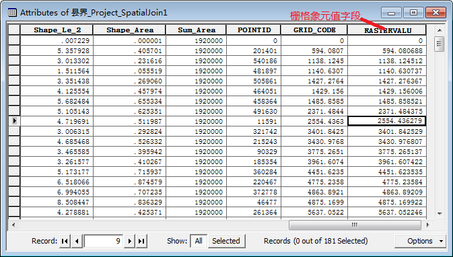The width and height of the screenshot is (453, 257).
Task: Click the GRID_CODE cell 1429.156
Action: click(314, 91)
